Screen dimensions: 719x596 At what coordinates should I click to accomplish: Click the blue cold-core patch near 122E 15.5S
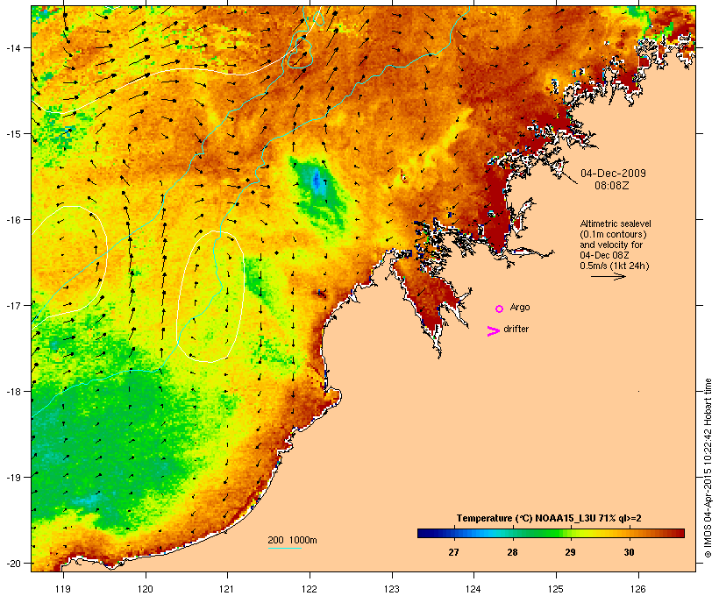point(317,181)
